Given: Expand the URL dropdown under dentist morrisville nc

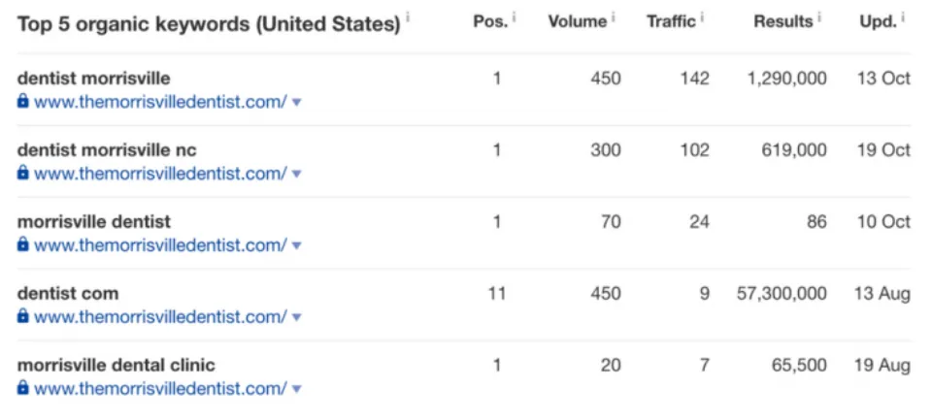Looking at the screenshot, I should [297, 175].
